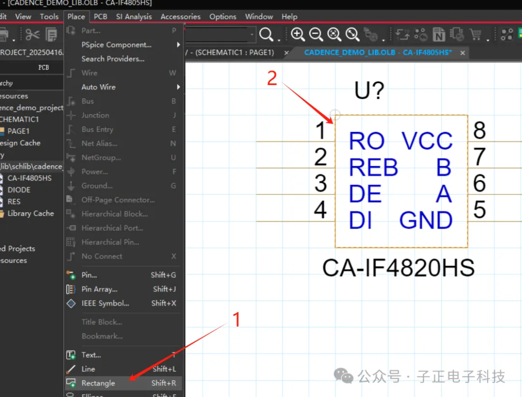Click the copy documents toolbar icon
This screenshot has height=397, width=522.
pos(51,35)
